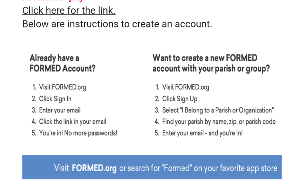The height and width of the screenshot is (182, 304).
Task: Click 'Click the link in your email' step
Action: (73, 122)
